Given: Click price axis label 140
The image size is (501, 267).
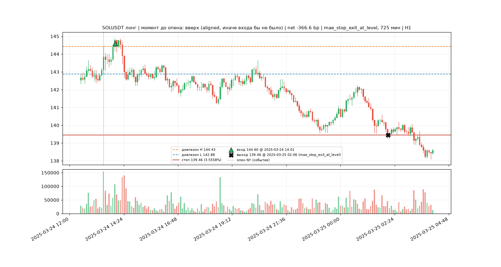Looking at the screenshot, I should (55, 125).
